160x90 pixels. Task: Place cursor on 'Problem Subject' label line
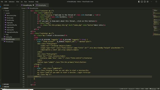coord(56,46)
